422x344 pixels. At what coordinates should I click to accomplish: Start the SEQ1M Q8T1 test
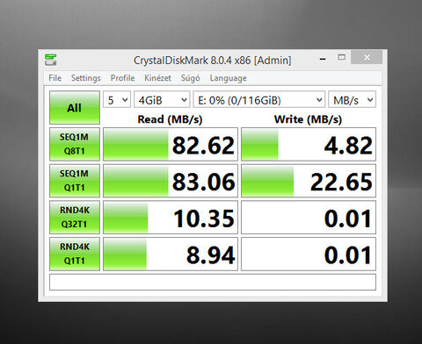(x=75, y=144)
